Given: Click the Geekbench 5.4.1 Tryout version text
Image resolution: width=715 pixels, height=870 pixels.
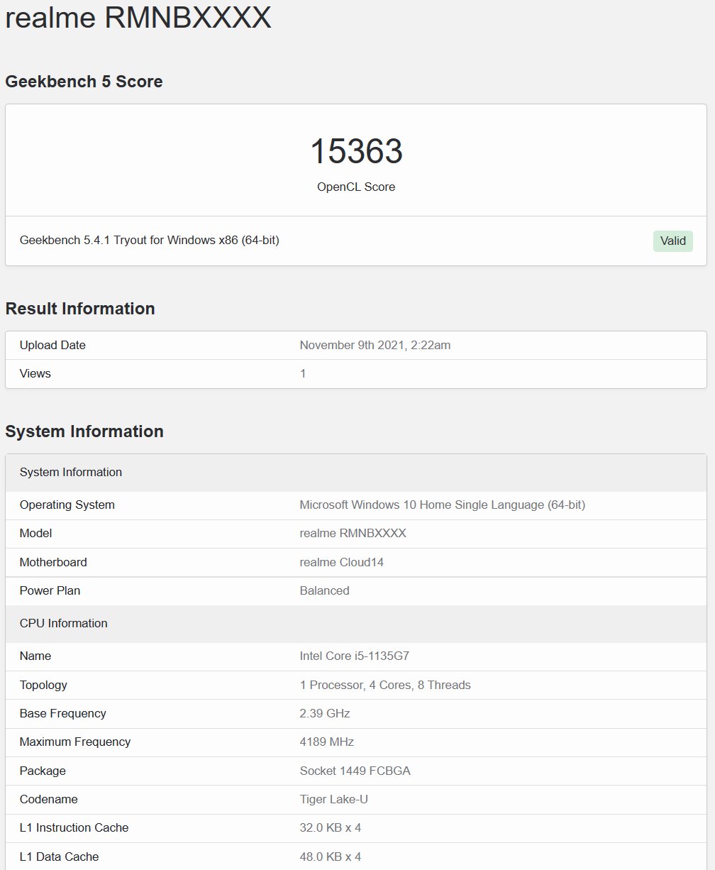Looking at the screenshot, I should (x=150, y=241).
